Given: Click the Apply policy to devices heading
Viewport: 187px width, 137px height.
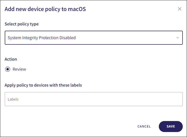Looking at the screenshot, I should (x=43, y=85).
